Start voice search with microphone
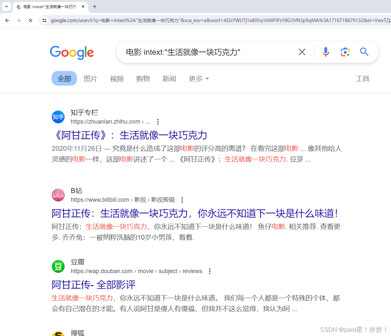 coord(326,52)
